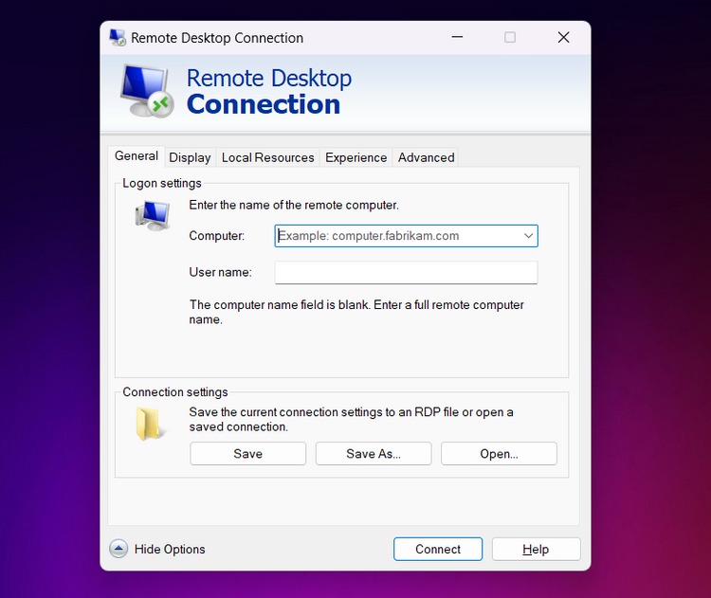The width and height of the screenshot is (711, 598).
Task: Click the Save button
Action: tap(248, 454)
